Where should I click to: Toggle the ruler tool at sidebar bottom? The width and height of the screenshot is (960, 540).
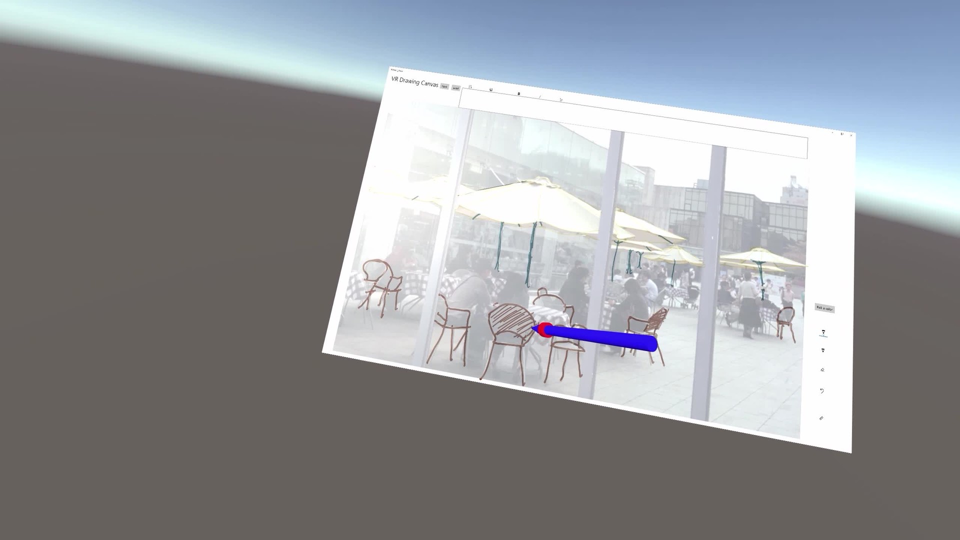[x=821, y=418]
